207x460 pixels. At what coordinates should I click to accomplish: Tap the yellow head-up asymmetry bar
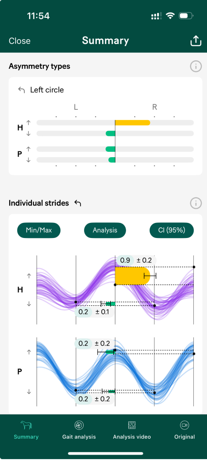pyautogui.click(x=133, y=123)
